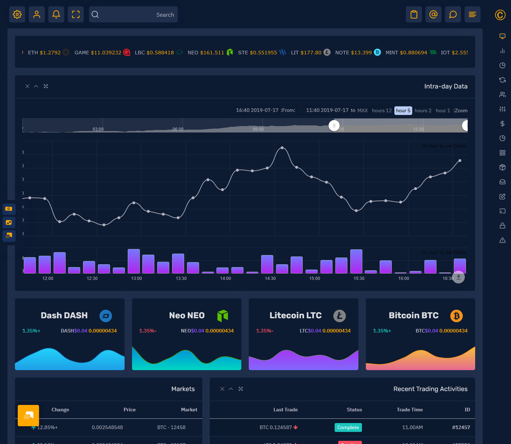Click the crypto logo in sidebar top

coord(500,15)
